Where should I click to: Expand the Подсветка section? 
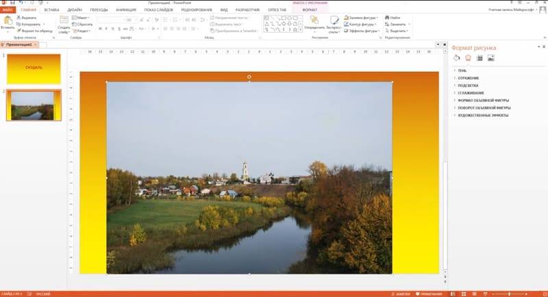tap(468, 86)
